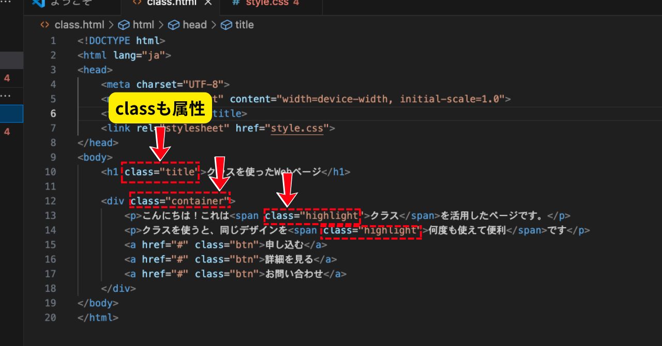Viewport: 662px width, 346px height.
Task: Click the 詳細を見る anchor text
Action: [x=289, y=259]
